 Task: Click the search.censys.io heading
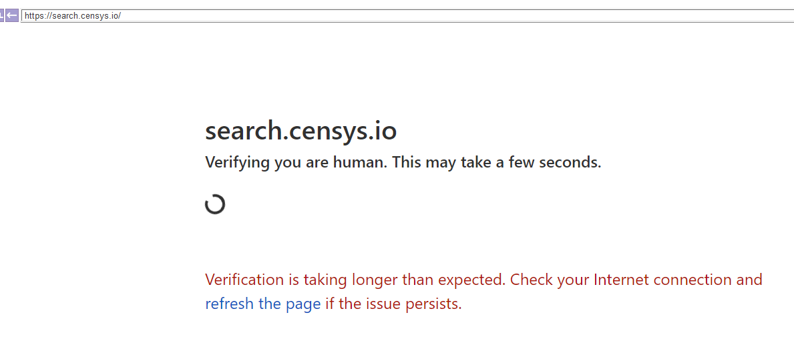(x=301, y=131)
